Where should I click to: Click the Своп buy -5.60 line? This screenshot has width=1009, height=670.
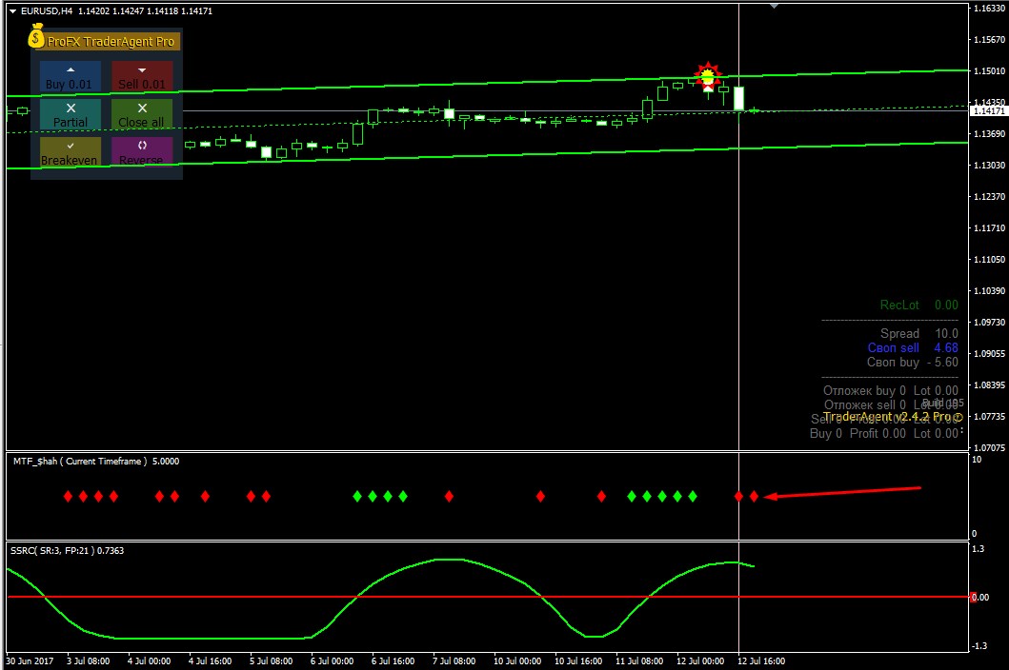(913, 362)
